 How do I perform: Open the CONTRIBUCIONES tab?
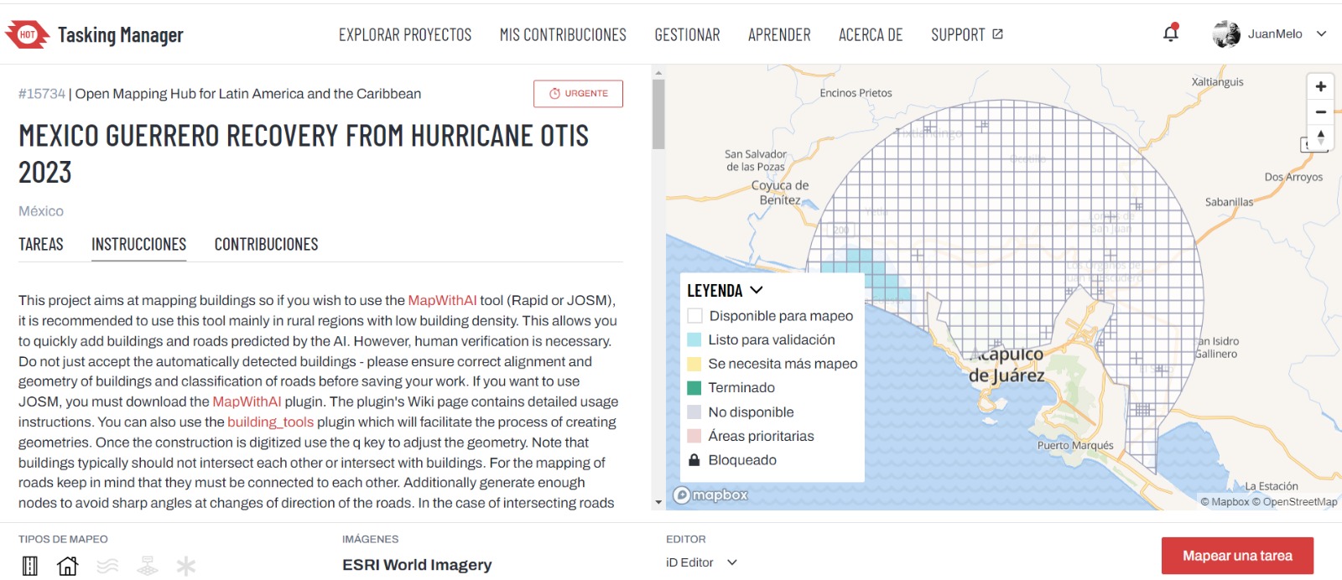coord(266,245)
